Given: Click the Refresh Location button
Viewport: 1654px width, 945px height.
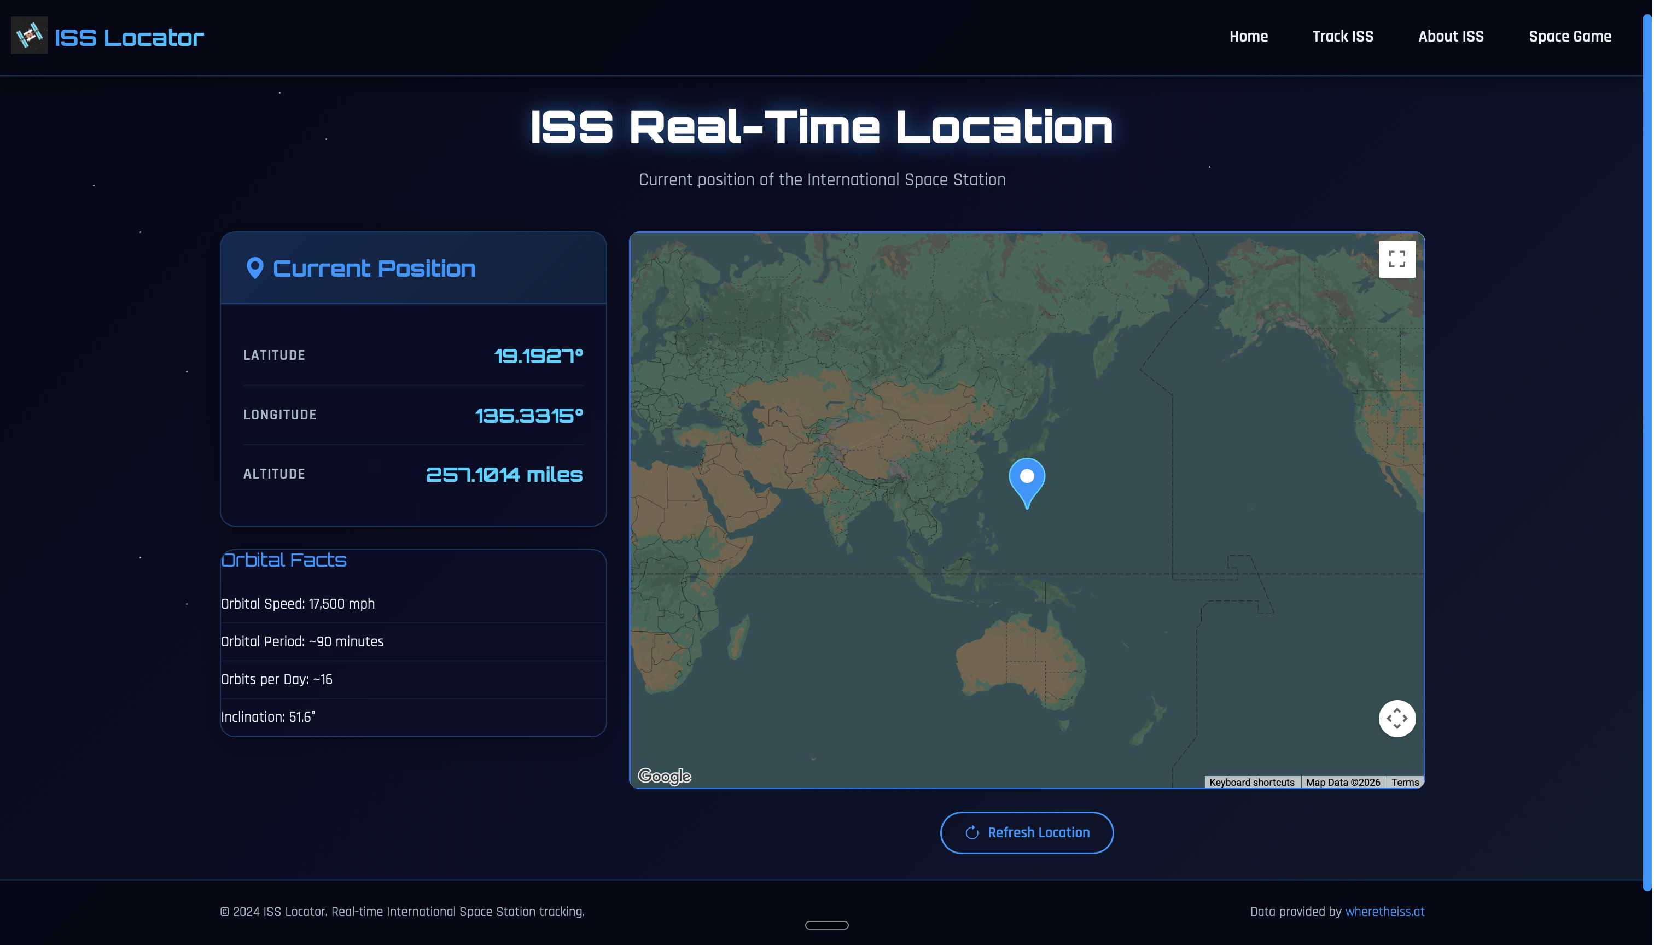Looking at the screenshot, I should pos(1026,833).
